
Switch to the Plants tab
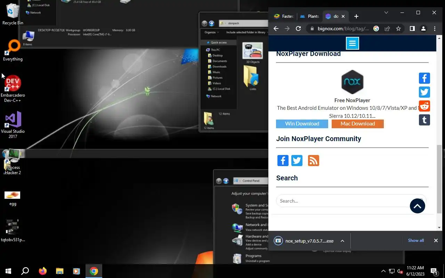point(309,16)
